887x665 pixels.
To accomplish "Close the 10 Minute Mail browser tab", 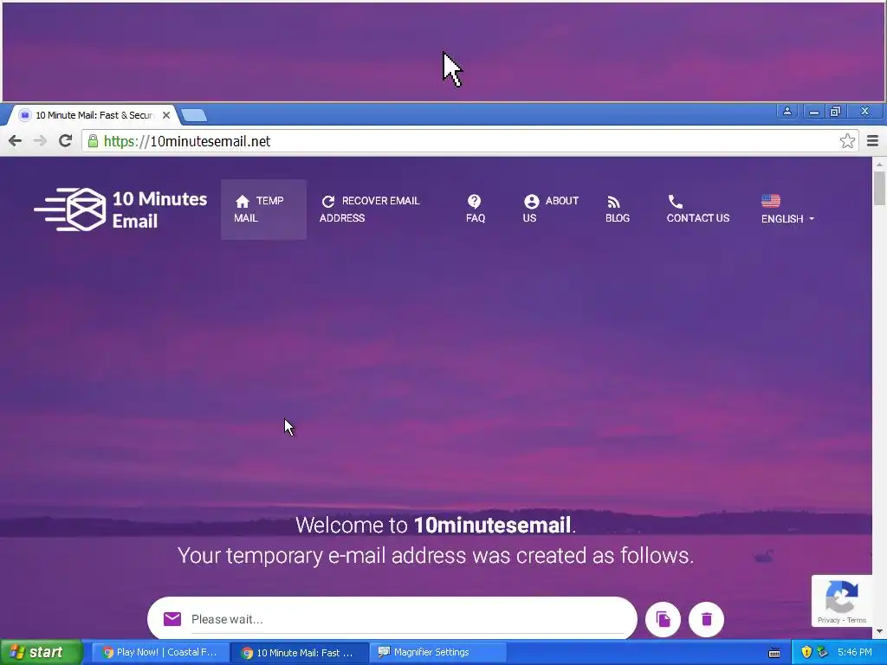I will [165, 115].
